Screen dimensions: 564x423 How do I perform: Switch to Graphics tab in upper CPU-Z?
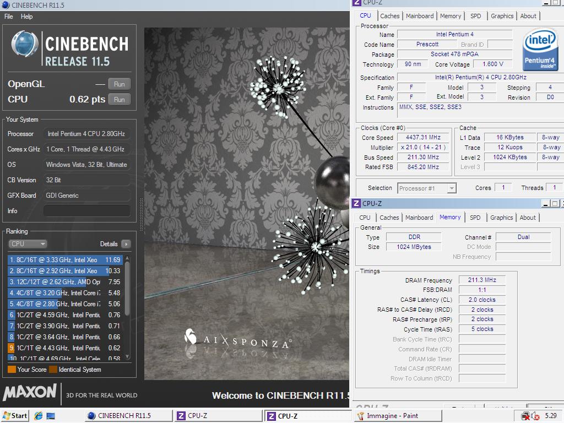pyautogui.click(x=502, y=16)
